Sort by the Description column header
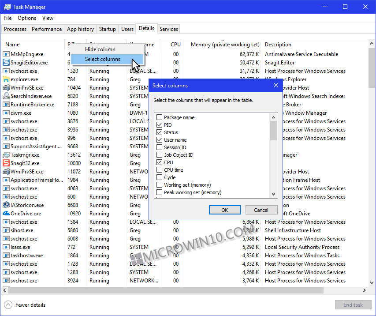The height and width of the screenshot is (316, 376). pos(315,45)
